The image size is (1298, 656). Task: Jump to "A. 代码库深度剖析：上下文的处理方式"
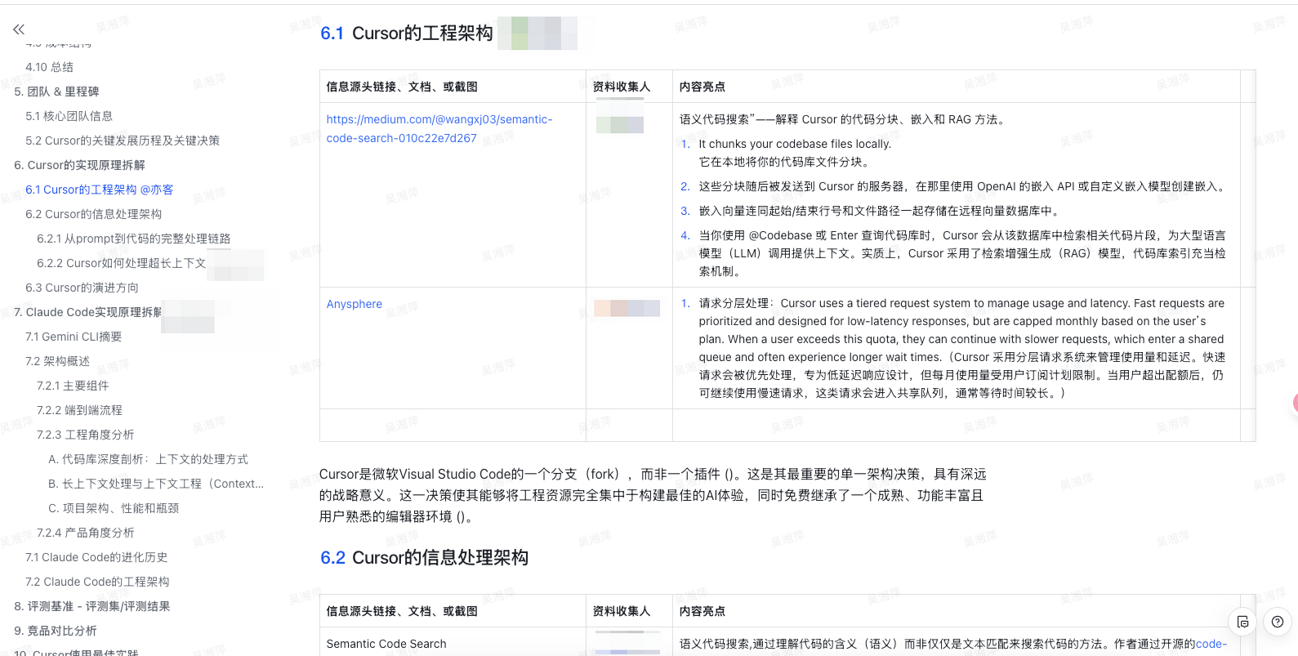pyautogui.click(x=148, y=459)
